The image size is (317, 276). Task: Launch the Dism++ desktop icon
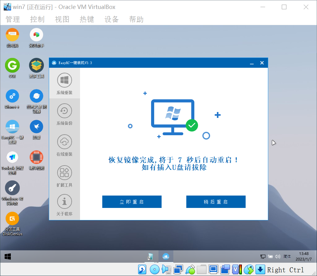click(x=12, y=99)
